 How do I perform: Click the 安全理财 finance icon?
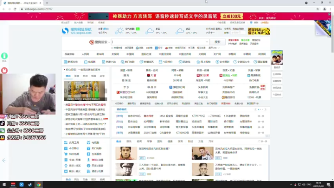pos(217,62)
